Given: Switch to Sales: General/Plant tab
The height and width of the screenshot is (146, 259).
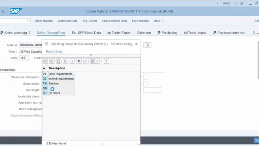Looking at the screenshot, I should (x=51, y=33).
